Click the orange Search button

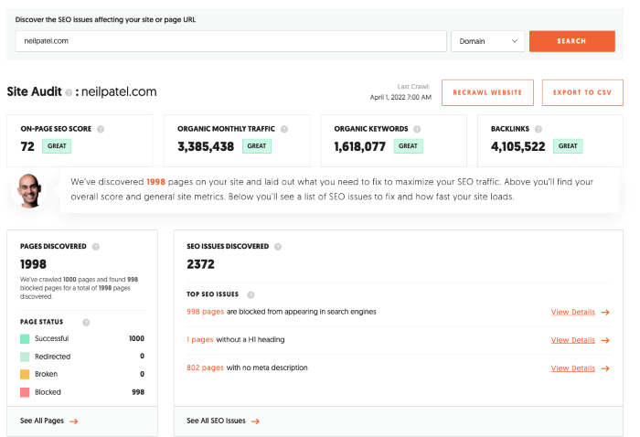click(571, 41)
